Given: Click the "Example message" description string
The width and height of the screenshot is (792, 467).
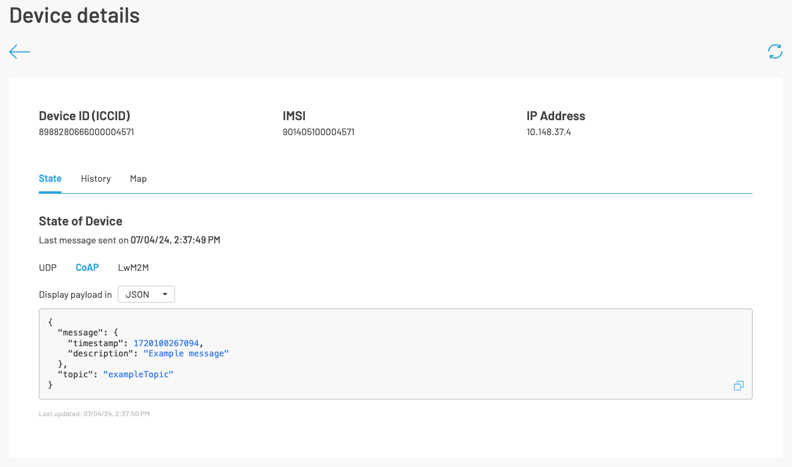Looking at the screenshot, I should pos(186,353).
